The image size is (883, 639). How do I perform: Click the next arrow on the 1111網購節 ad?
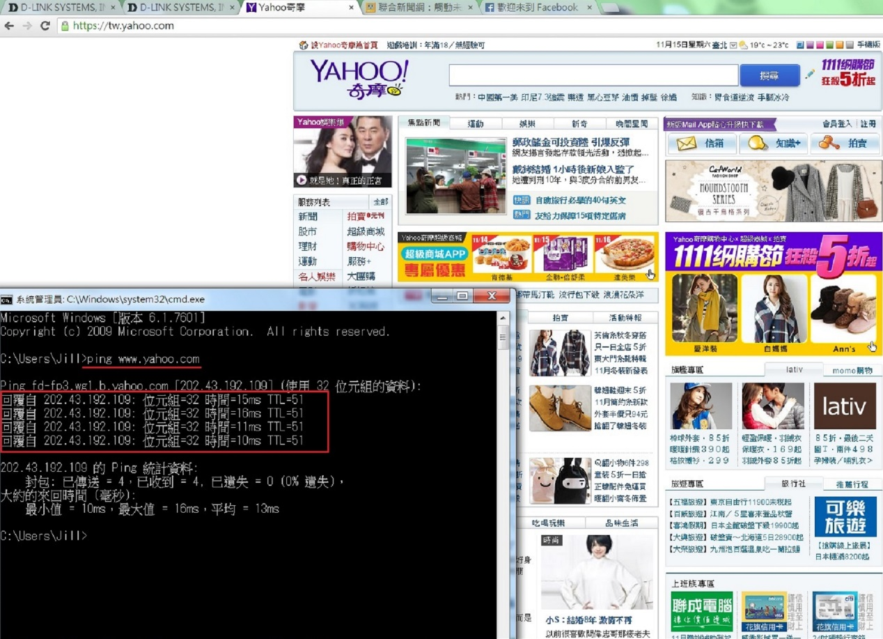pyautogui.click(x=873, y=346)
